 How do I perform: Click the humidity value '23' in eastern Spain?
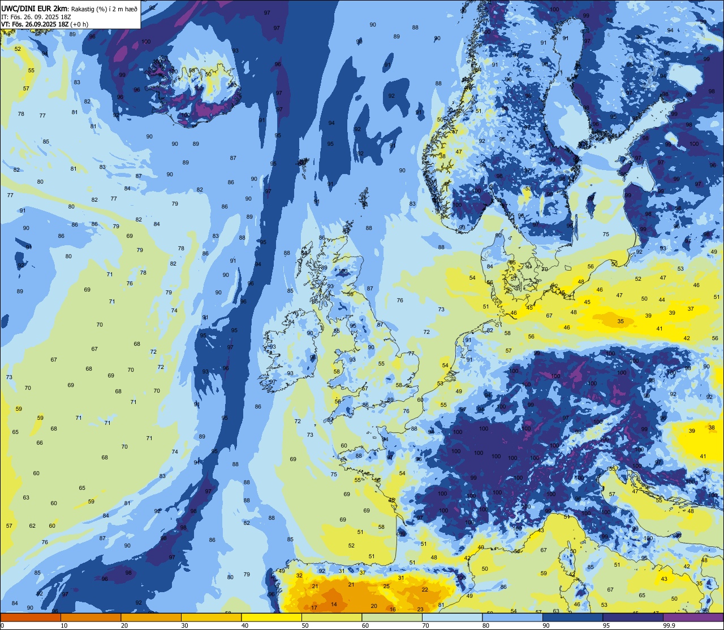[x=420, y=610]
